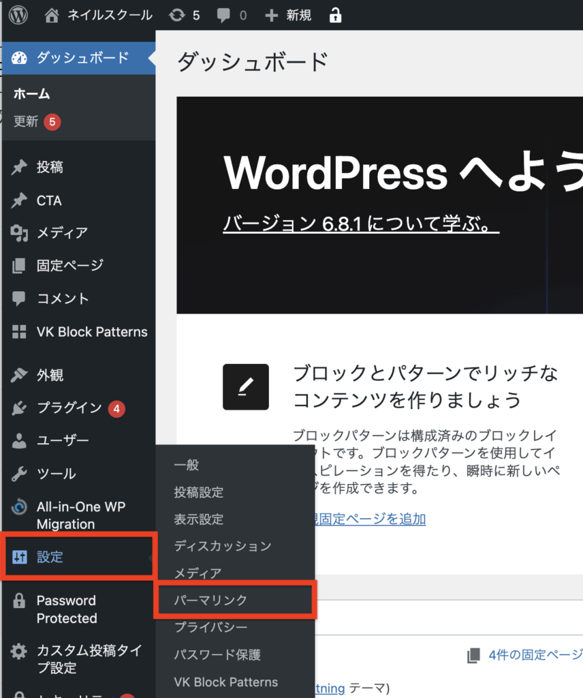
Task: Click the updates refresh icon showing 5
Action: point(176,16)
